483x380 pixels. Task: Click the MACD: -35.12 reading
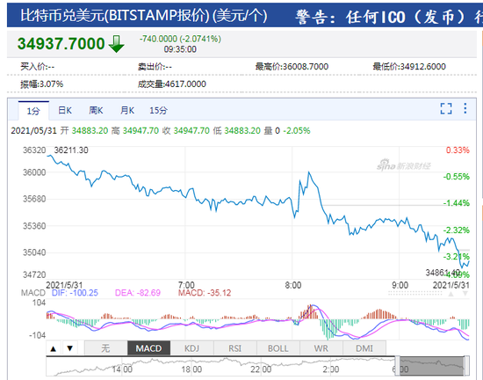[x=205, y=293]
